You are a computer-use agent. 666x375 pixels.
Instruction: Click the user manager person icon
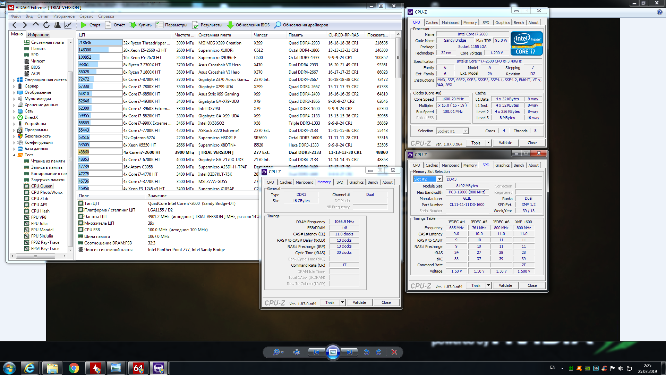tap(57, 25)
